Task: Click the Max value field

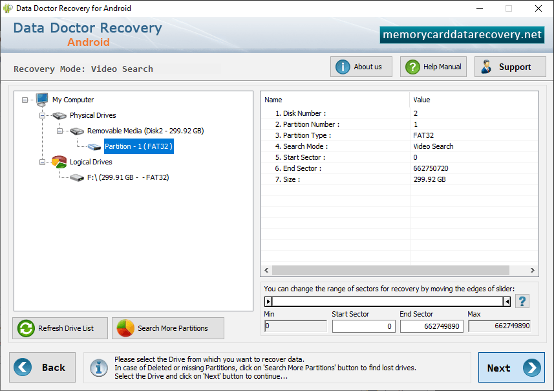Action: pos(500,326)
